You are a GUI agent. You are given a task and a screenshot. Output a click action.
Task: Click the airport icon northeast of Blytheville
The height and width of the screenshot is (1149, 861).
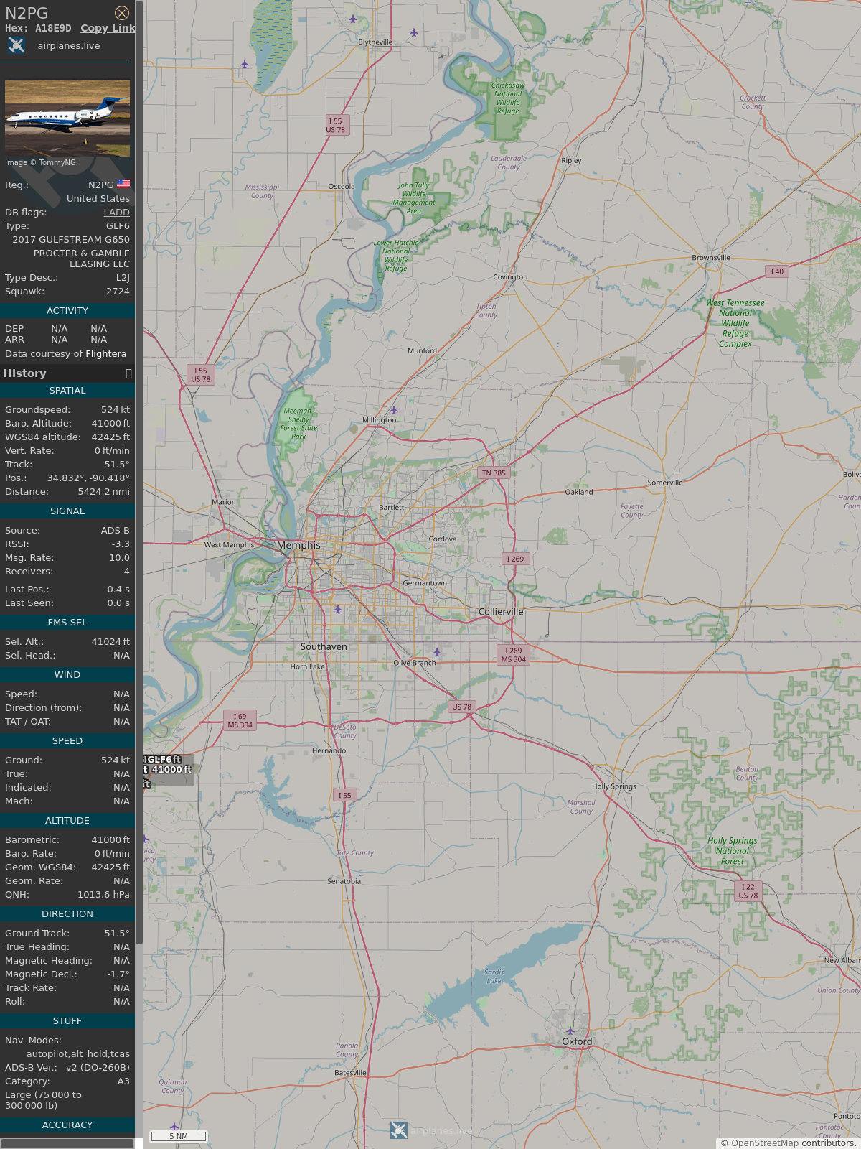[414, 32]
